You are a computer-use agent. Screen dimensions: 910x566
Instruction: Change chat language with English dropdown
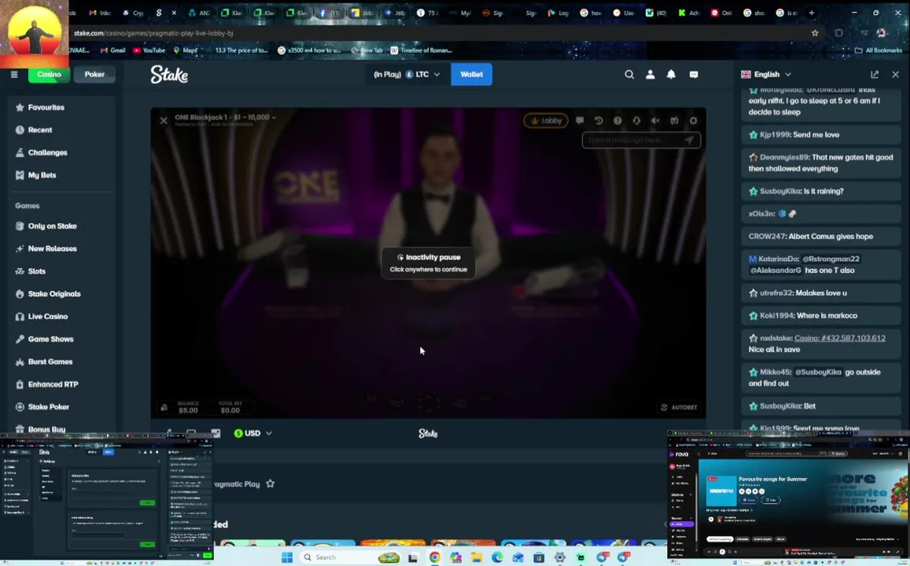766,74
